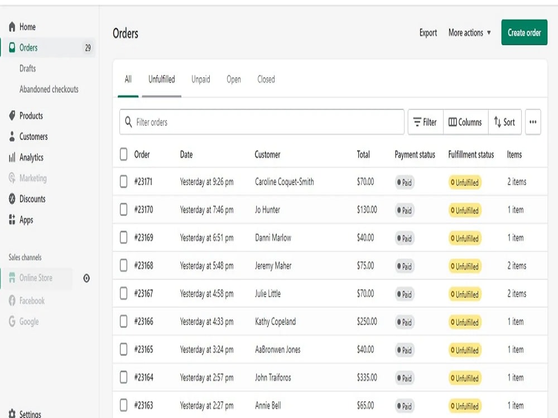The image size is (558, 418).
Task: Click the Settings gear icon
Action: (x=12, y=414)
